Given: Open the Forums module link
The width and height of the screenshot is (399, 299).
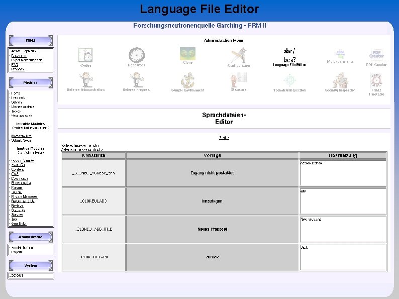Looking at the screenshot, I should point(17,187).
